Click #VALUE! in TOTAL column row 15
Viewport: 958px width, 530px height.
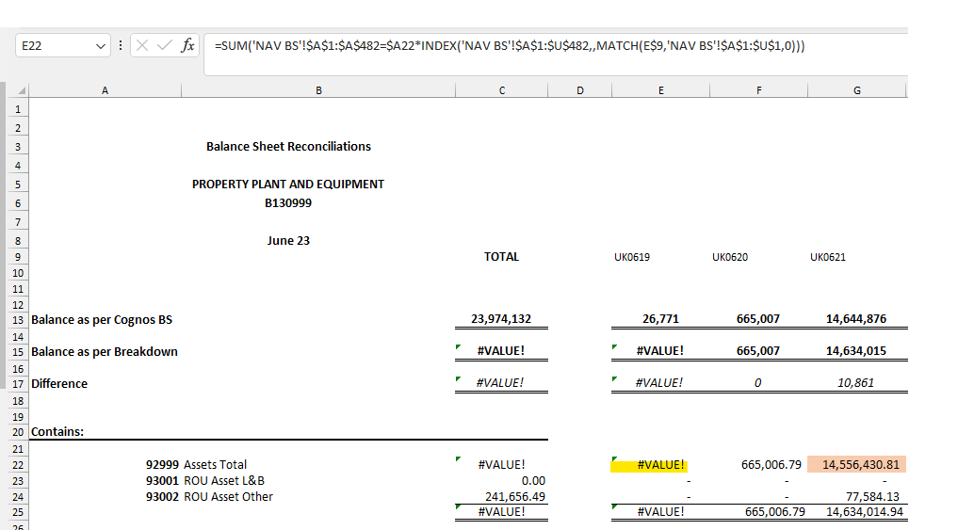click(x=501, y=351)
